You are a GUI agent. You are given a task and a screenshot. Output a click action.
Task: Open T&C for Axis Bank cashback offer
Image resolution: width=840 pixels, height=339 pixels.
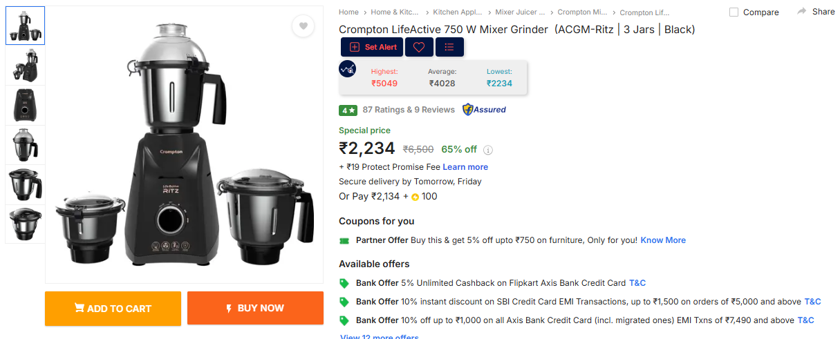click(x=637, y=283)
